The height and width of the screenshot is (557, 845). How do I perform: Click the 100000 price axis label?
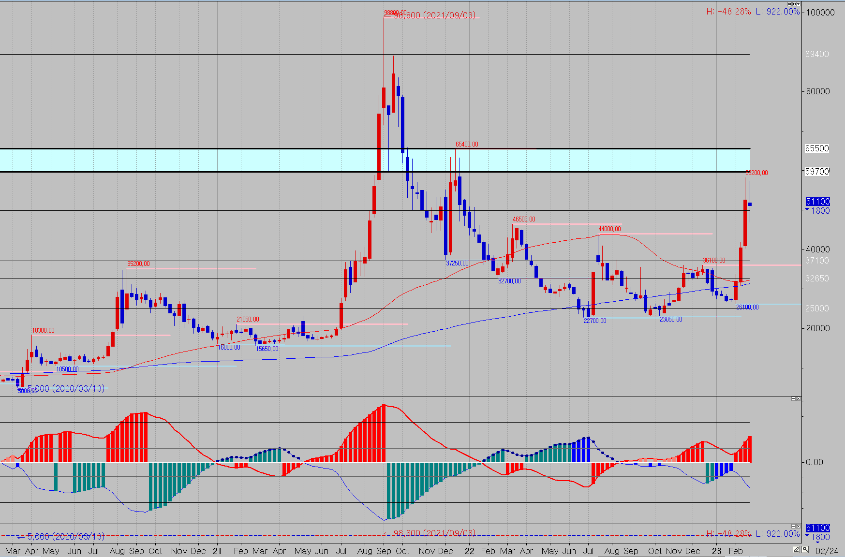820,12
